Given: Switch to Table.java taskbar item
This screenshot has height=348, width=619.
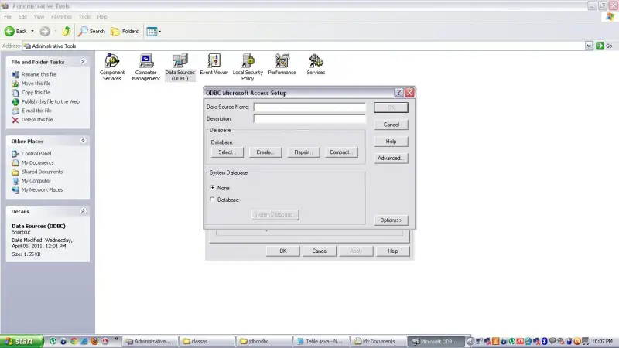Looking at the screenshot, I should (322, 341).
